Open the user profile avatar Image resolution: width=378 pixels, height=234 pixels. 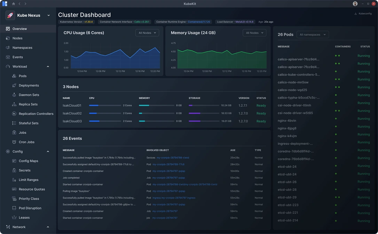coord(354,3)
